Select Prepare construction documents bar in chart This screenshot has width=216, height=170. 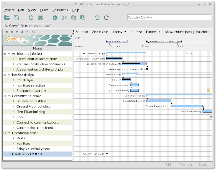[x=134, y=64]
